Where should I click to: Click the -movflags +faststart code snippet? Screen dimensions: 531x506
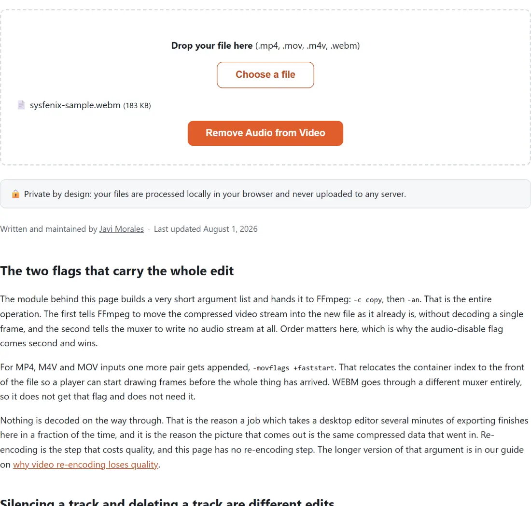293,368
